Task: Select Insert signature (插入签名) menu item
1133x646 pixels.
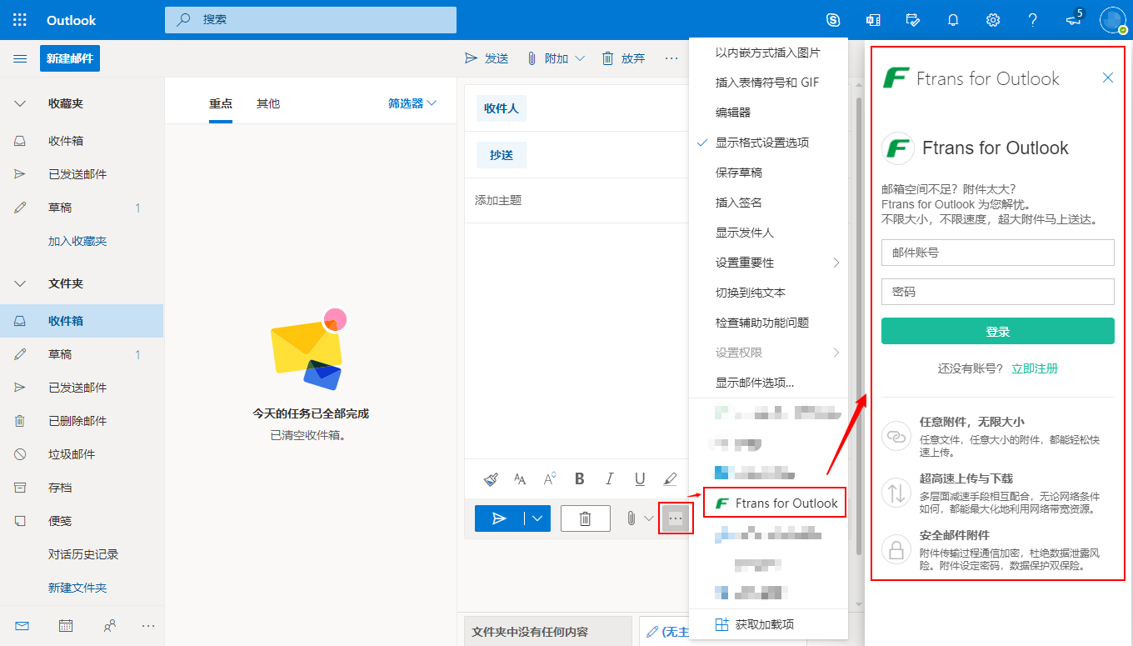Action: pos(768,203)
